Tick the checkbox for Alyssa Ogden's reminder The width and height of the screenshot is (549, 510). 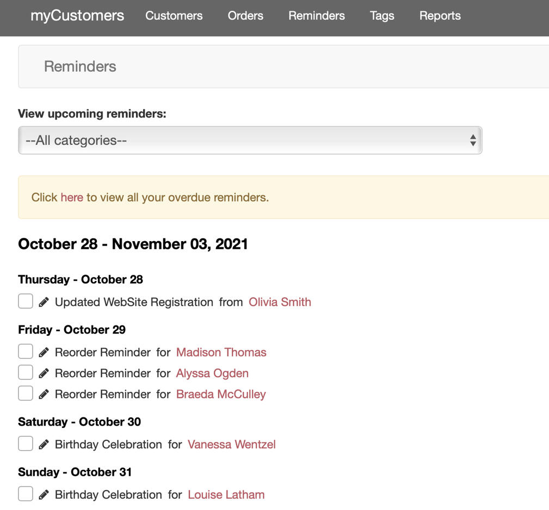tap(26, 373)
